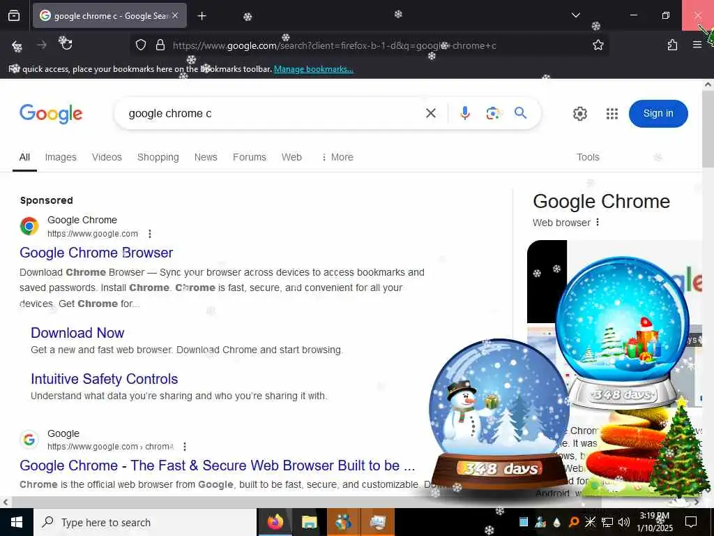Open the Download Now sponsored link
Image resolution: width=714 pixels, height=536 pixels.
tap(77, 333)
